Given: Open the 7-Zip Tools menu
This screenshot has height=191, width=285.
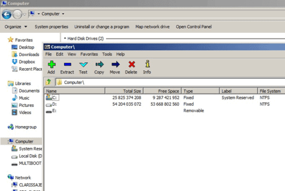Looking at the screenshot, I should click(x=107, y=54).
